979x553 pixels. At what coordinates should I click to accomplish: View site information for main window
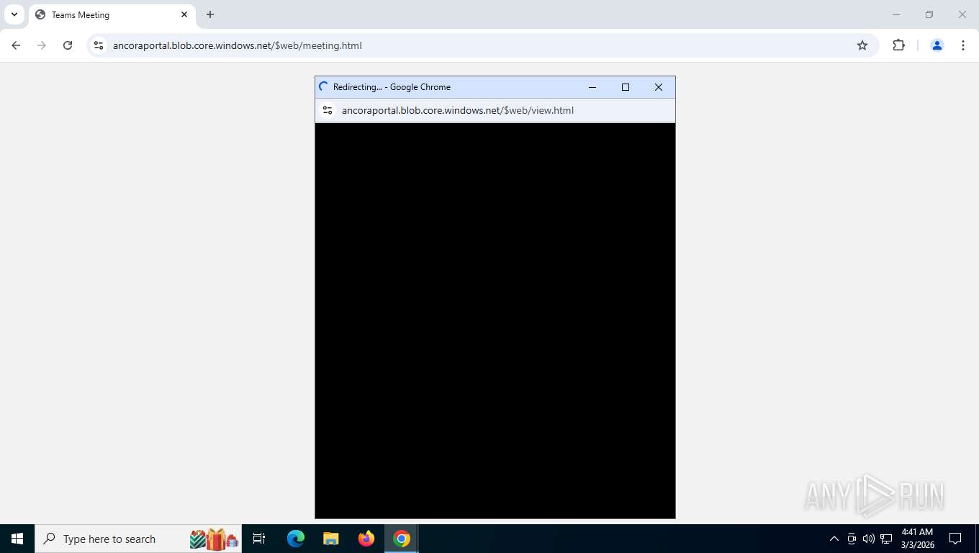[x=99, y=45]
